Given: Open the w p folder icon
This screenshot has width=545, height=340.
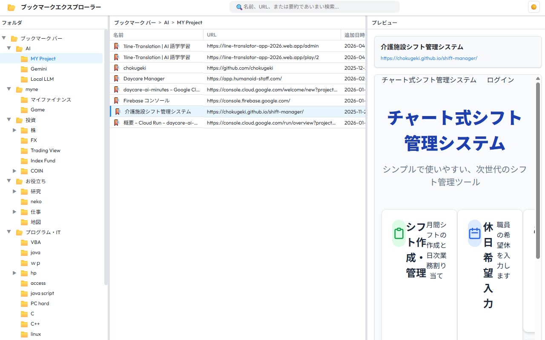Looking at the screenshot, I should point(24,263).
